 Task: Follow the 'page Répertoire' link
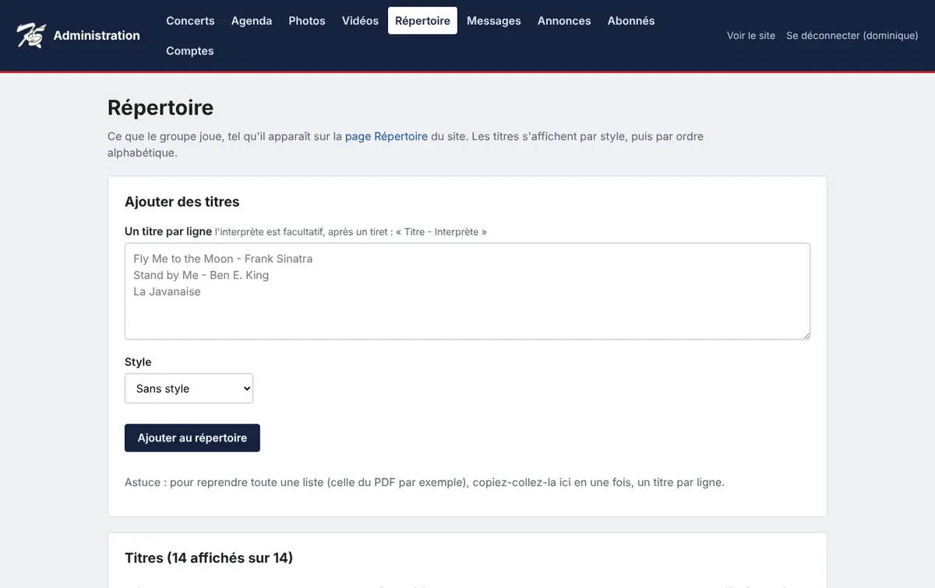click(386, 136)
